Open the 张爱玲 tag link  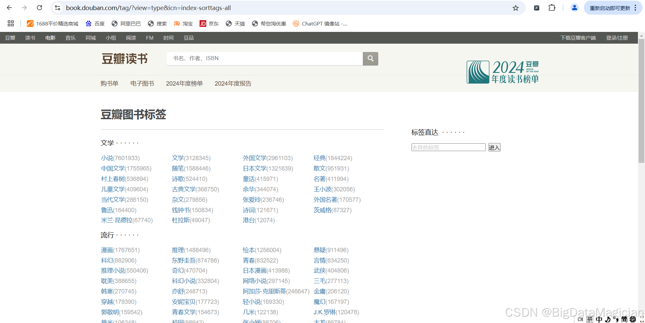pos(252,199)
